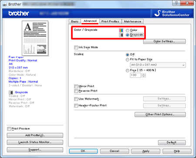
Task: Open Other Print Options
Action: pos(160,114)
